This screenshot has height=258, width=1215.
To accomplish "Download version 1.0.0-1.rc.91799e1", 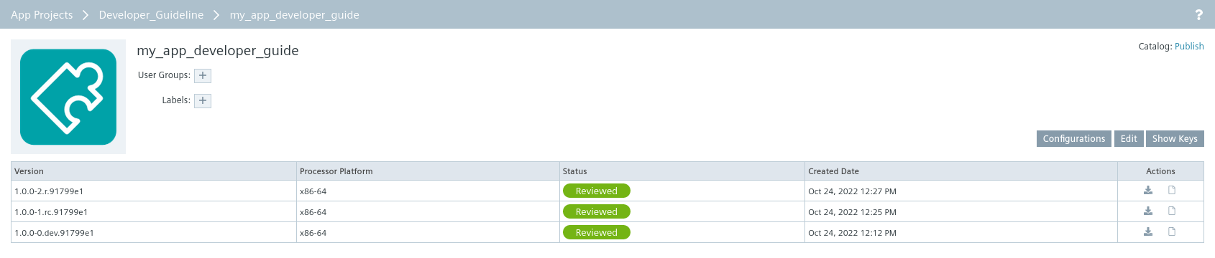I will coord(1148,211).
